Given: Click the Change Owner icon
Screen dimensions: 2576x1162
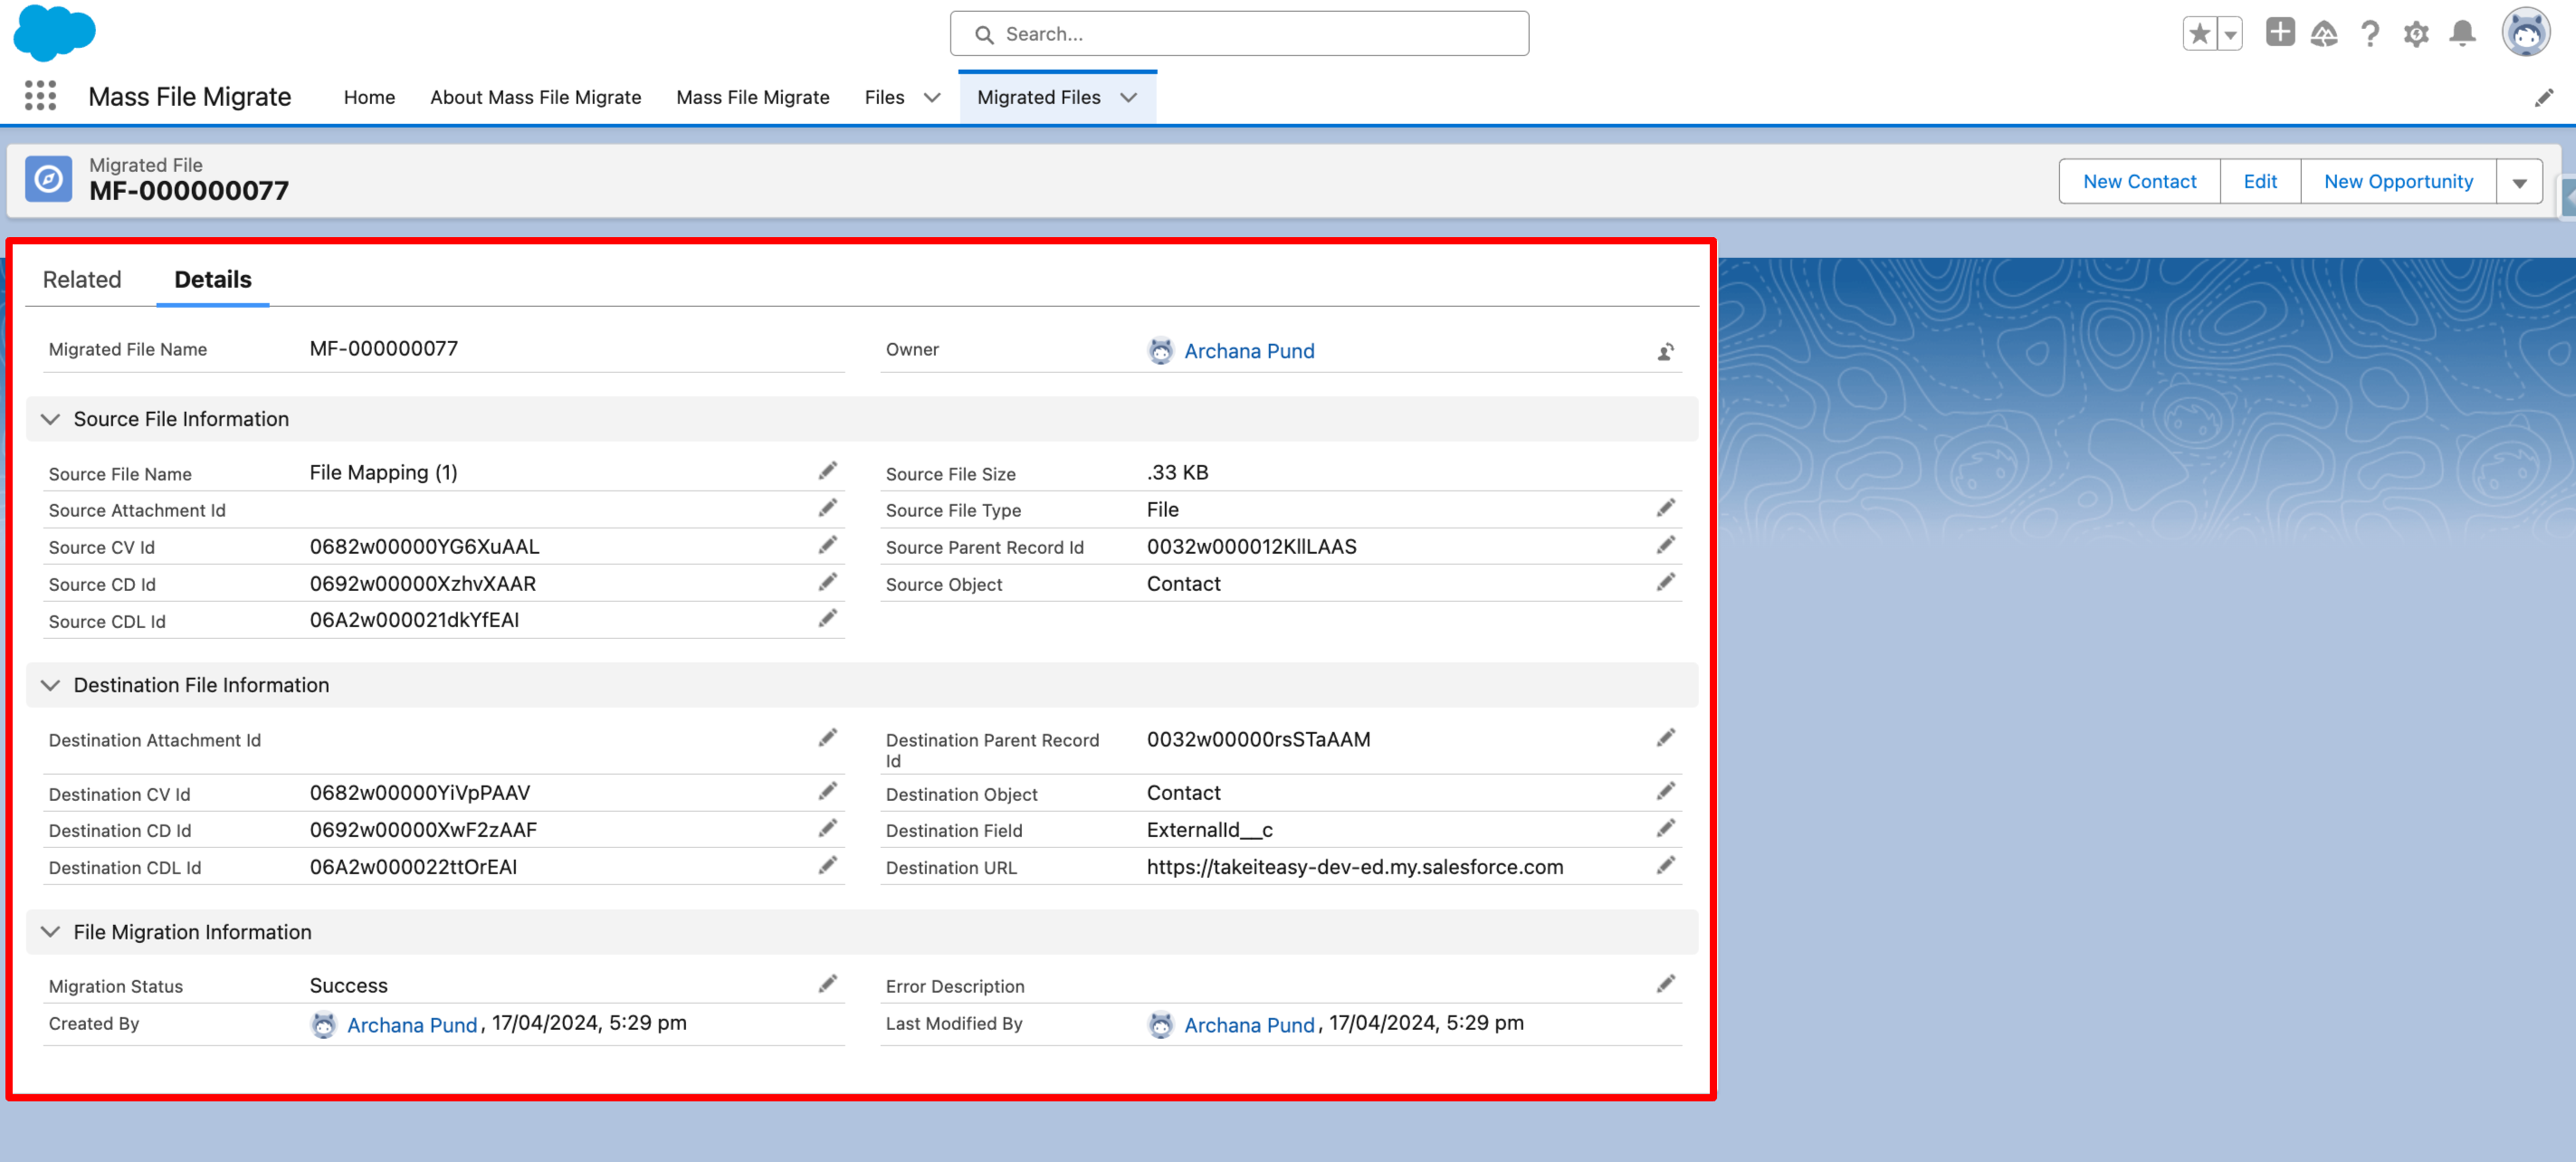Looking at the screenshot, I should coord(1665,352).
